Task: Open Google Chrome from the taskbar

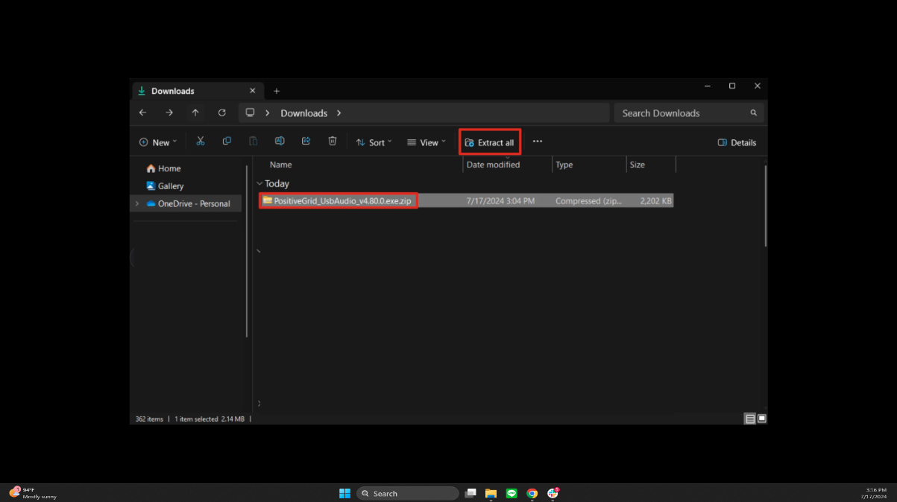Action: point(532,493)
